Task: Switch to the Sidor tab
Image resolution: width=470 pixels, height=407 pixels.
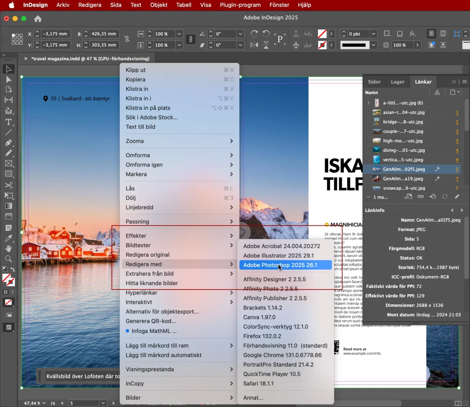Action: point(374,82)
